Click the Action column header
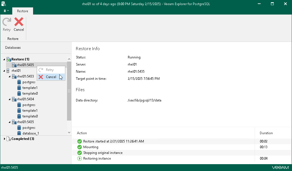Viewport: 292px width, 171px height. coord(82,133)
